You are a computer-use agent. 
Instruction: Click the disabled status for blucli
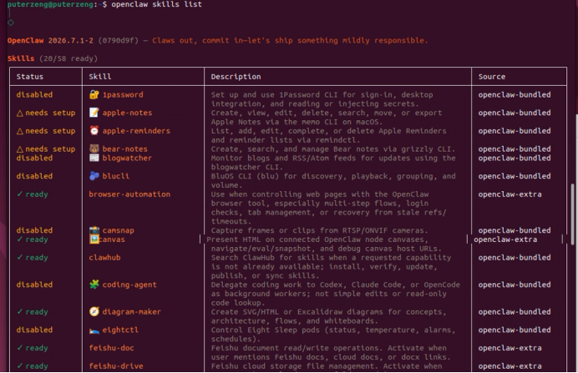34,176
